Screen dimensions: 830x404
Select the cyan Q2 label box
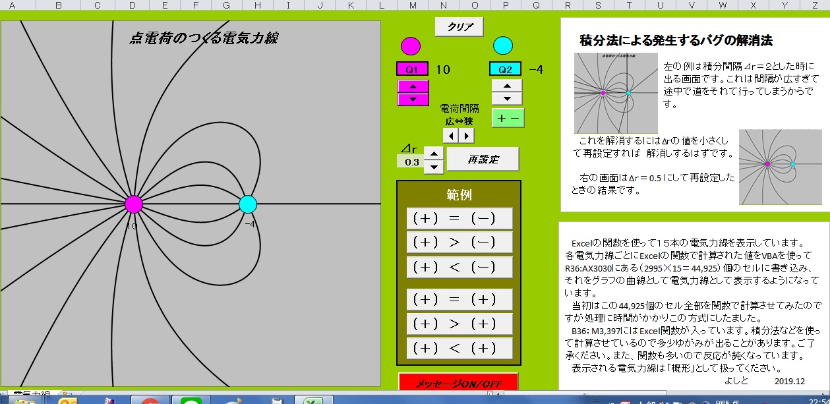tap(505, 69)
